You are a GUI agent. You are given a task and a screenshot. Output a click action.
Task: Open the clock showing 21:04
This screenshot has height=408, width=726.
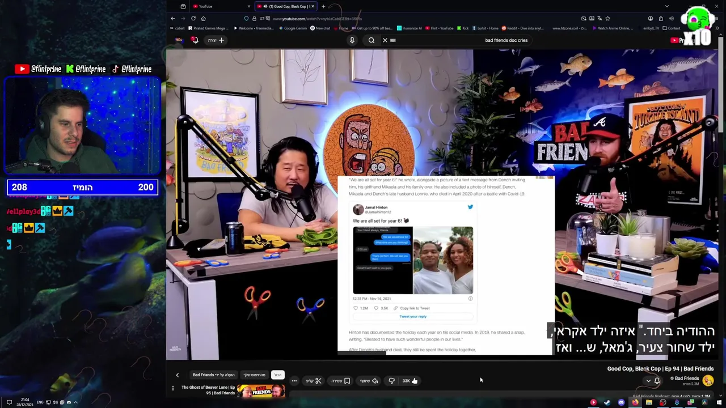[x=24, y=402]
